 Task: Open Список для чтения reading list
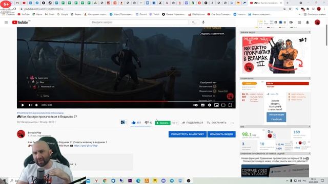pos(315,14)
